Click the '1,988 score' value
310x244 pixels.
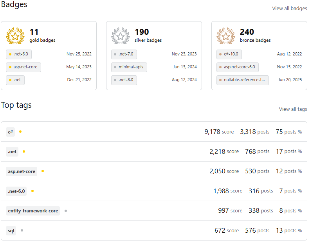228,191
